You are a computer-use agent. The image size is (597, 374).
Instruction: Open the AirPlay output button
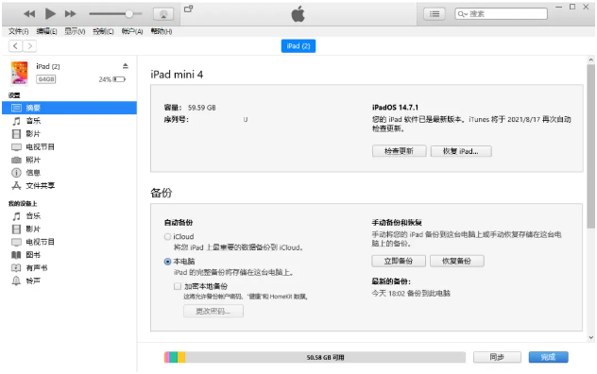point(163,14)
